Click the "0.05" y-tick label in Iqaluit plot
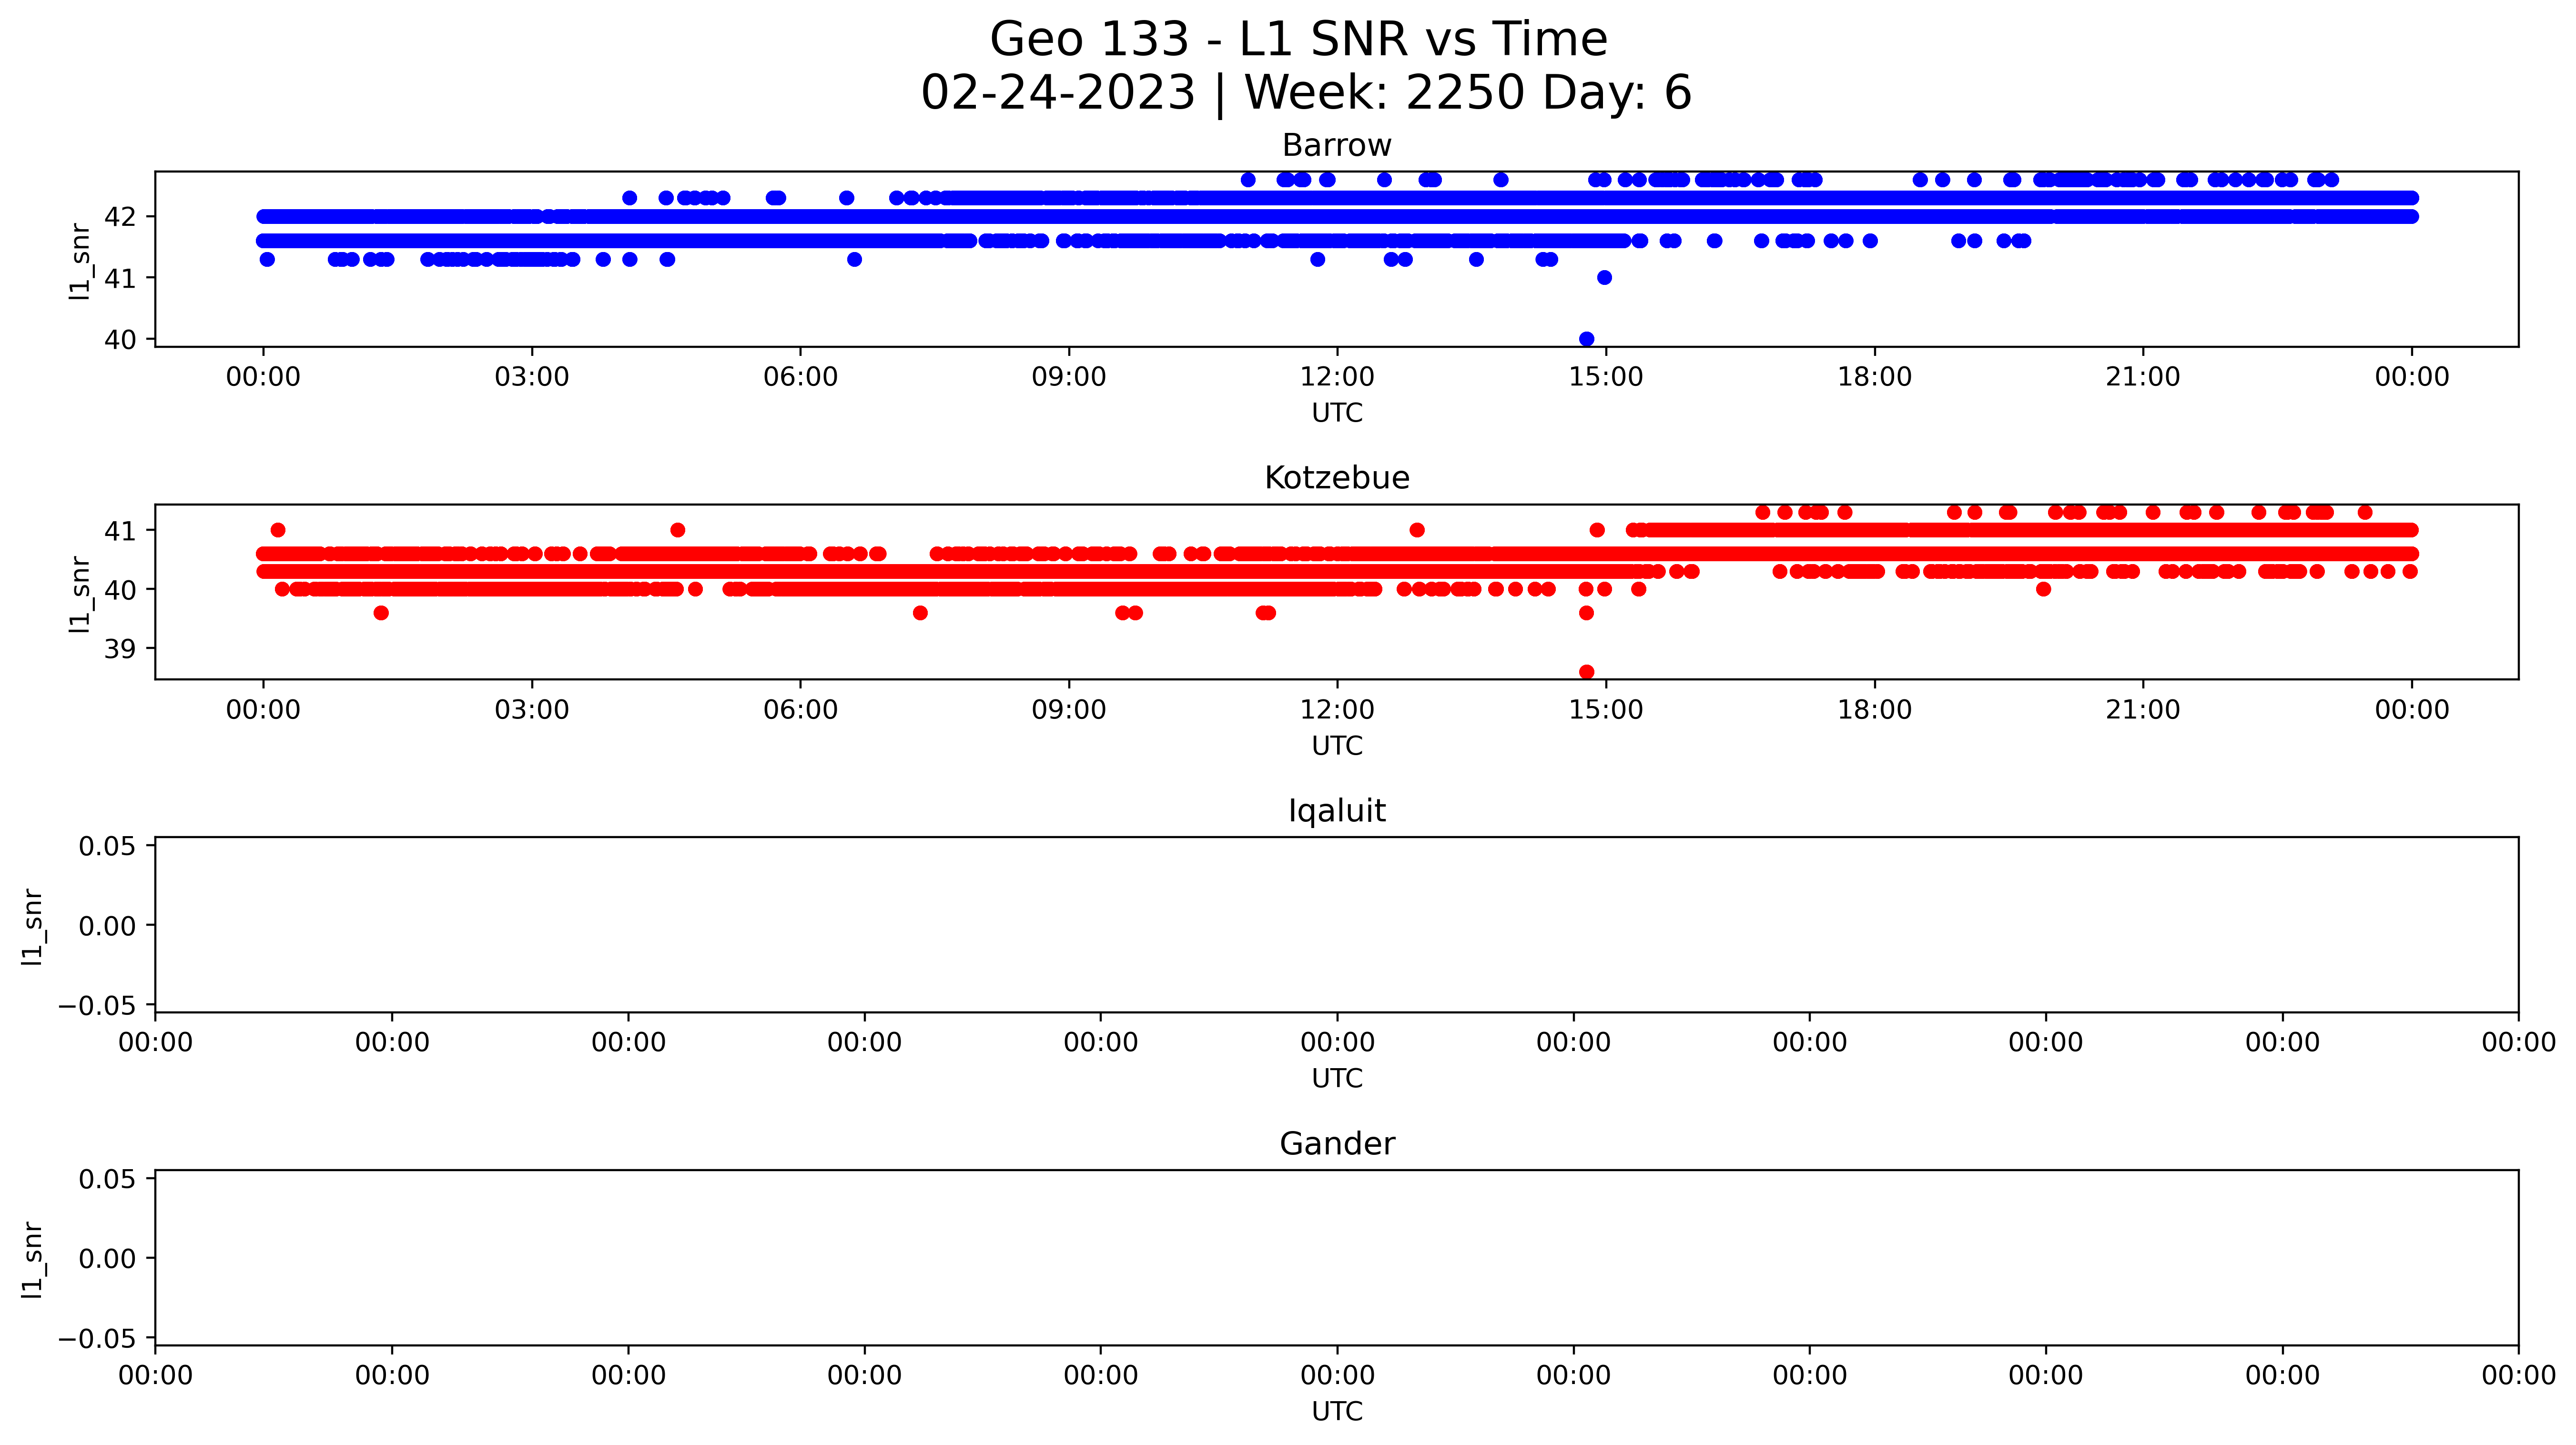 coord(108,847)
